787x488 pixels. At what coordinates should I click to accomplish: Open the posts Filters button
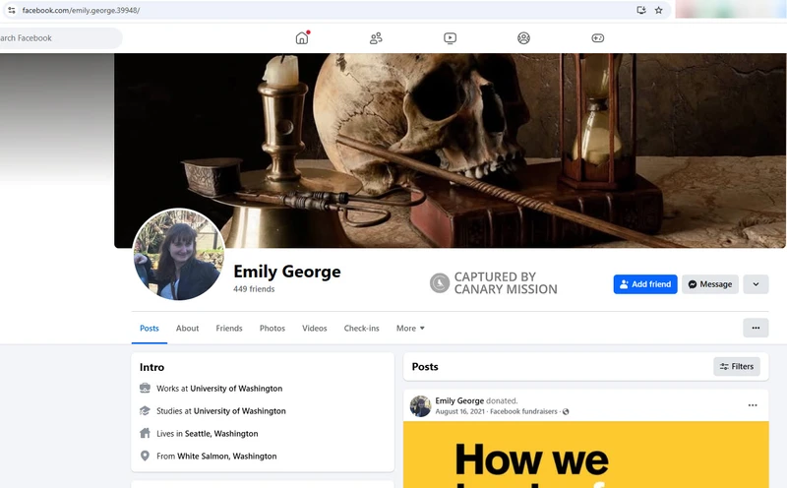tap(736, 367)
